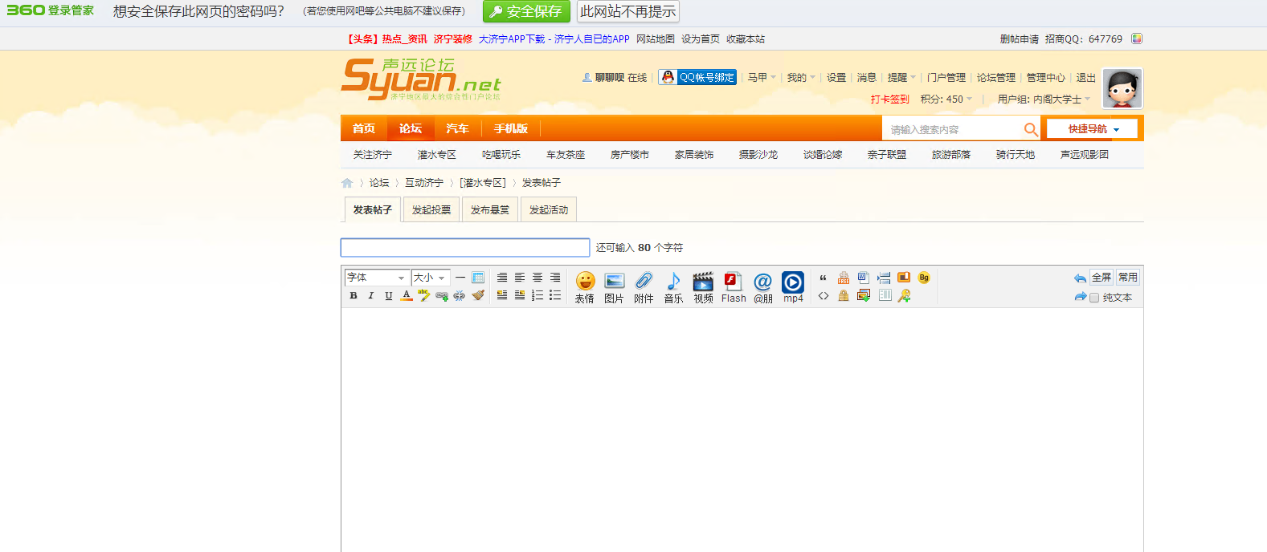Insert a horizontal line divider
The image size is (1267, 552).
(x=460, y=278)
